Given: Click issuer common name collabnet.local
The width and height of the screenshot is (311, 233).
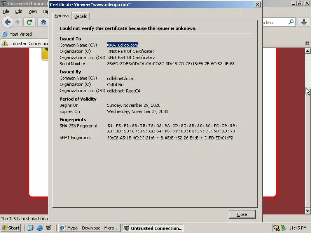Looking at the screenshot, I should pyautogui.click(x=120, y=78).
